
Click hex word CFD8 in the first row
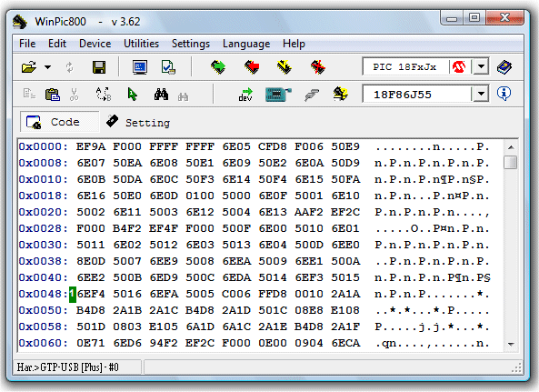tap(273, 146)
